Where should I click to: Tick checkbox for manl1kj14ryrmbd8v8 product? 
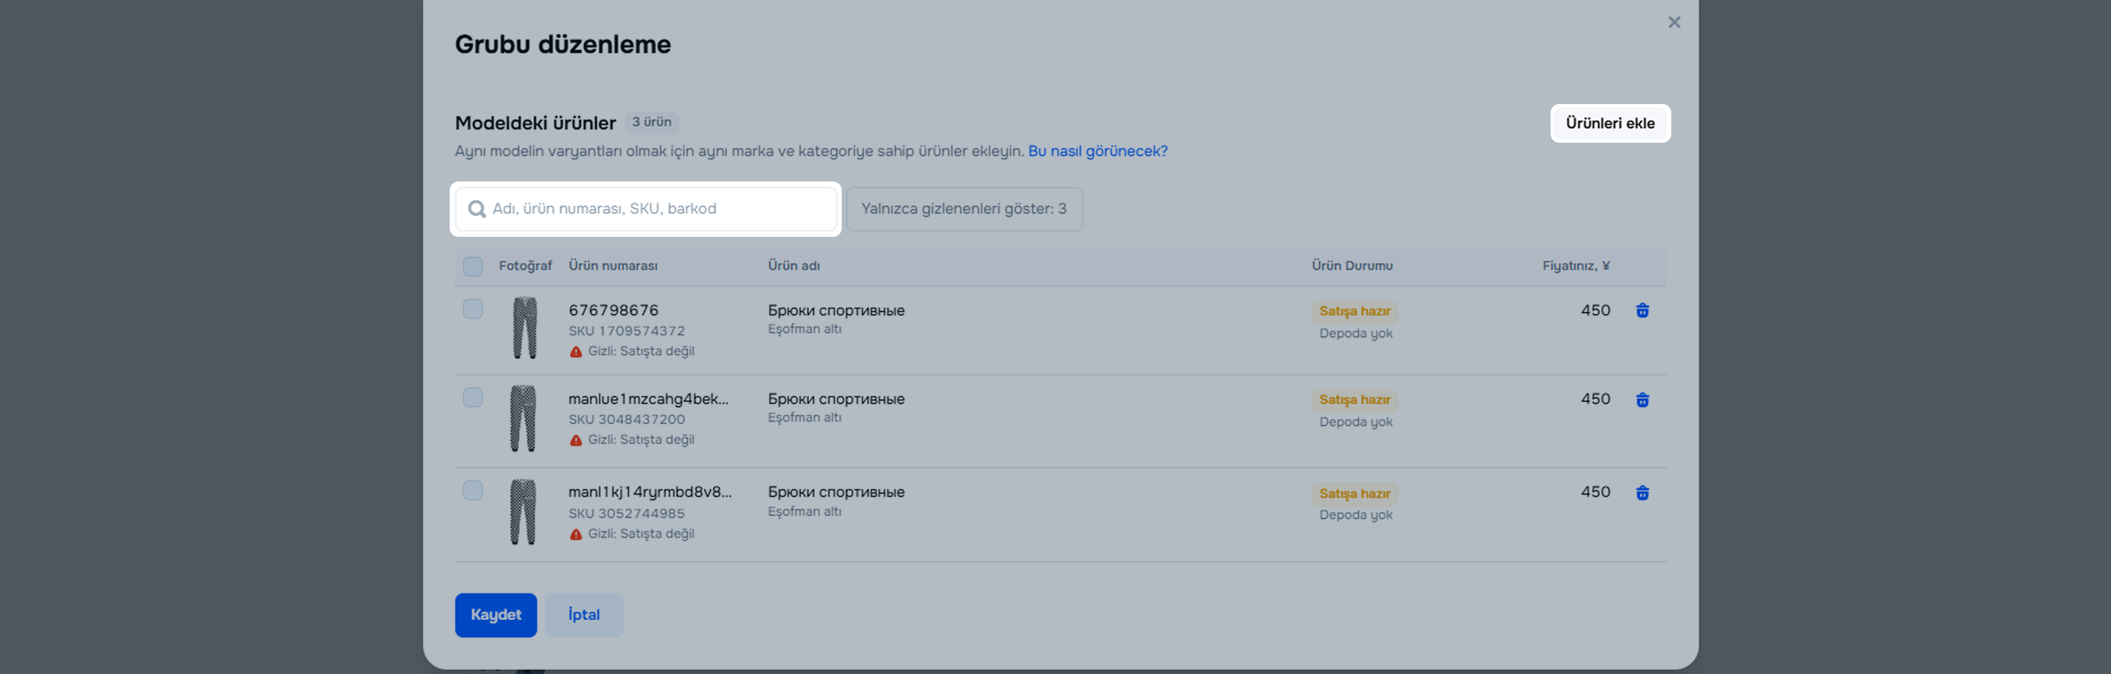click(x=473, y=490)
